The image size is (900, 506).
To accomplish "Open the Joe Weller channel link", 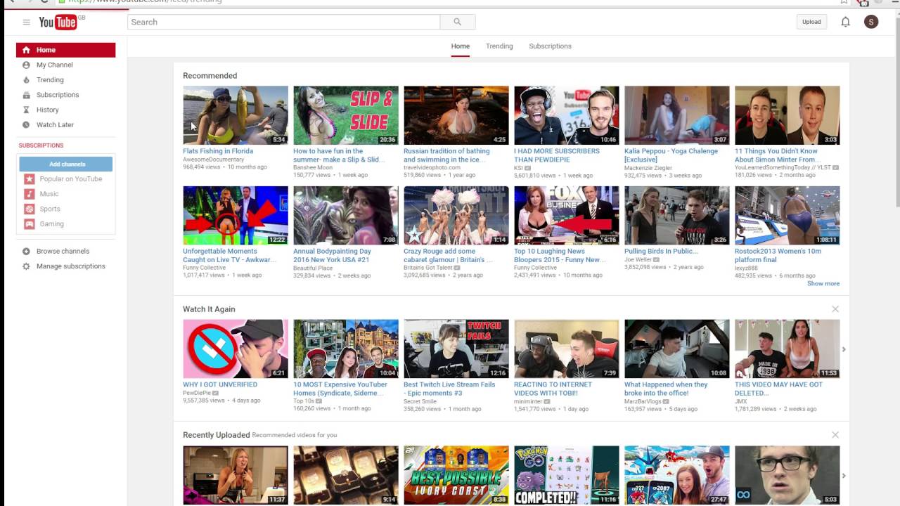I will coord(638,259).
